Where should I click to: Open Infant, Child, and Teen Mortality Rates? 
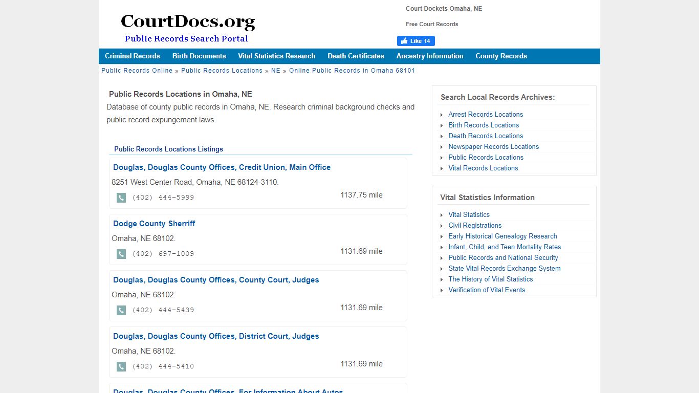(x=505, y=247)
